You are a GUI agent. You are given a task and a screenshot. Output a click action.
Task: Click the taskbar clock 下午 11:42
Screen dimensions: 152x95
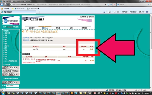pyautogui.click(x=145, y=93)
